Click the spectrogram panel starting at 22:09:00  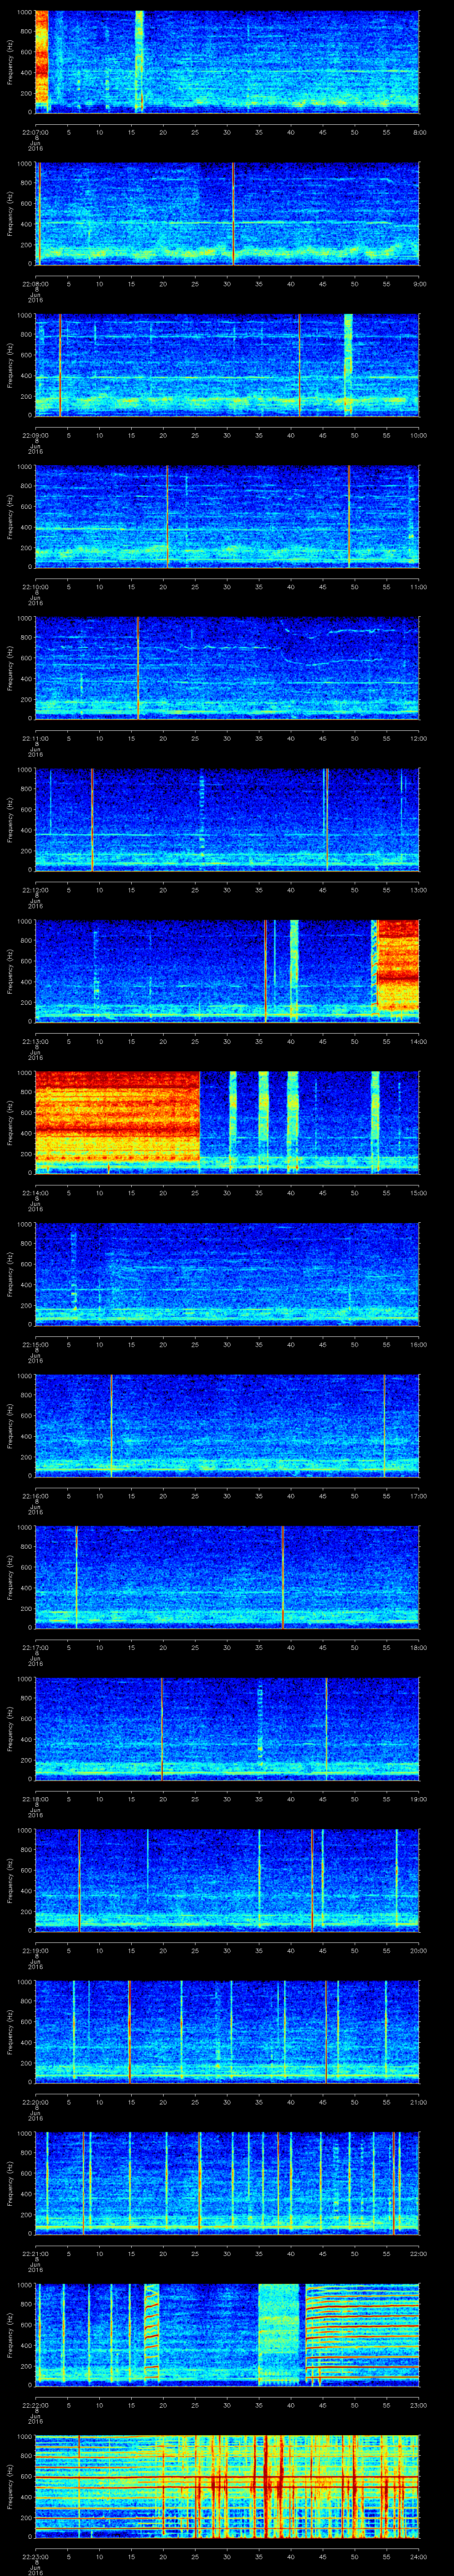227,365
